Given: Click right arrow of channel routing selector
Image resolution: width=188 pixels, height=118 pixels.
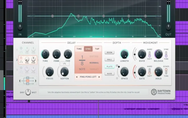Looking at the screenshot, I should click(x=36, y=81).
